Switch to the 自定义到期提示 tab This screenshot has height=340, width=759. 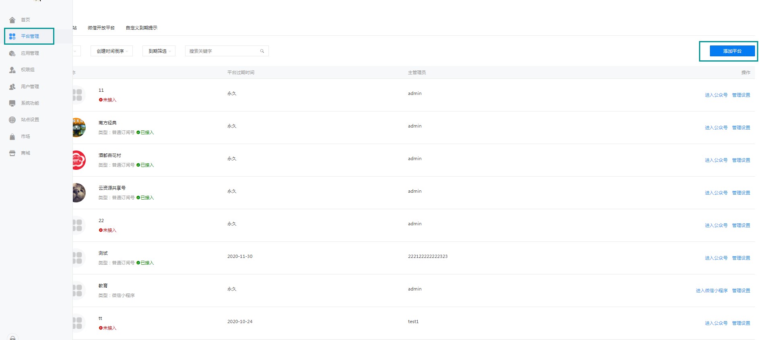click(x=141, y=28)
